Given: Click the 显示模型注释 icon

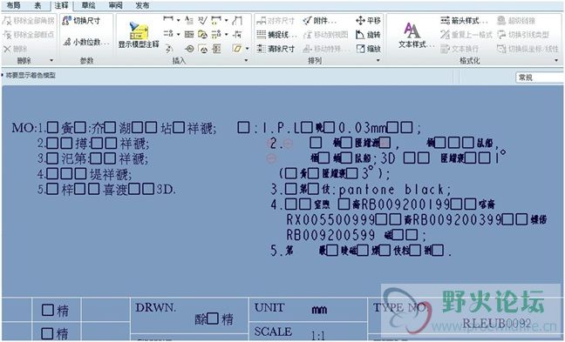Looking at the screenshot, I should (139, 35).
